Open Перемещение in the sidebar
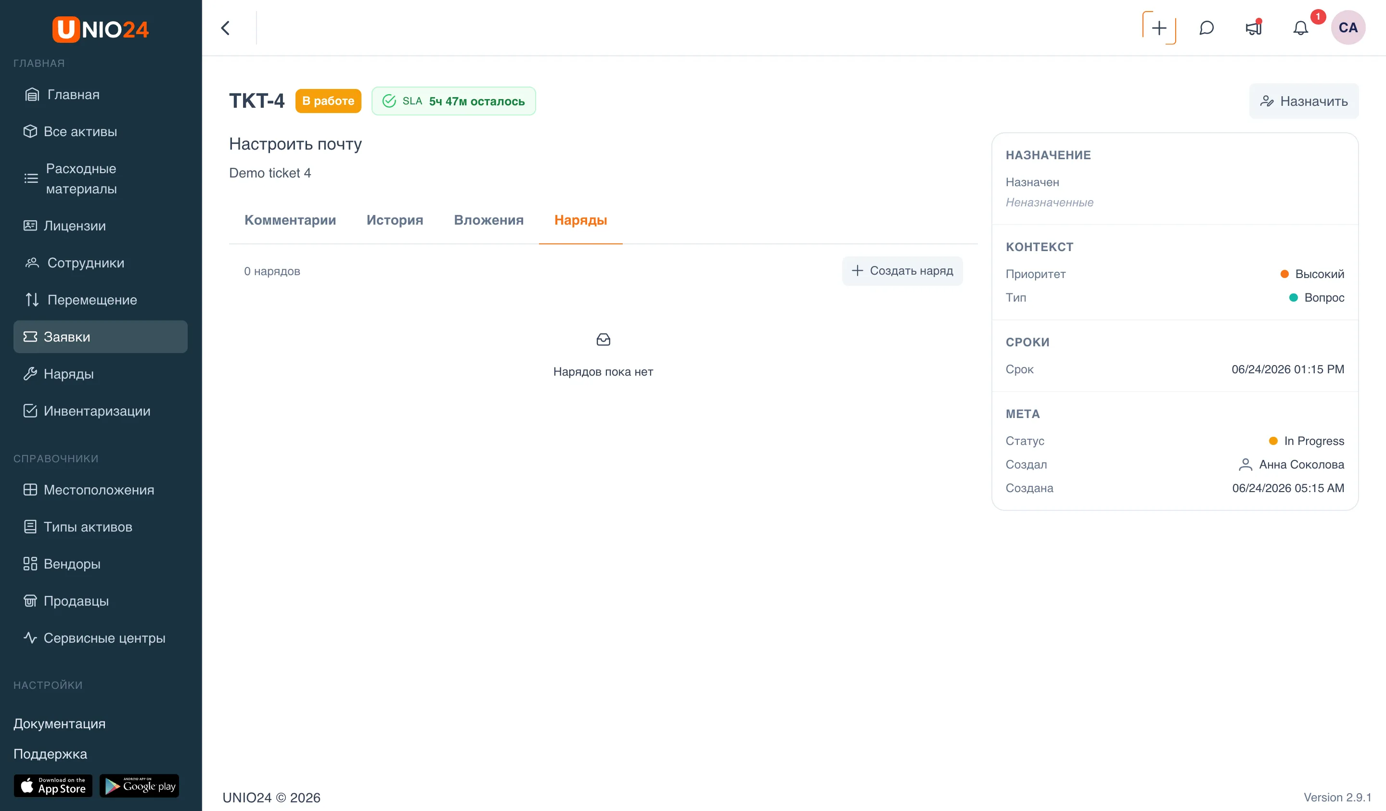 coord(101,300)
